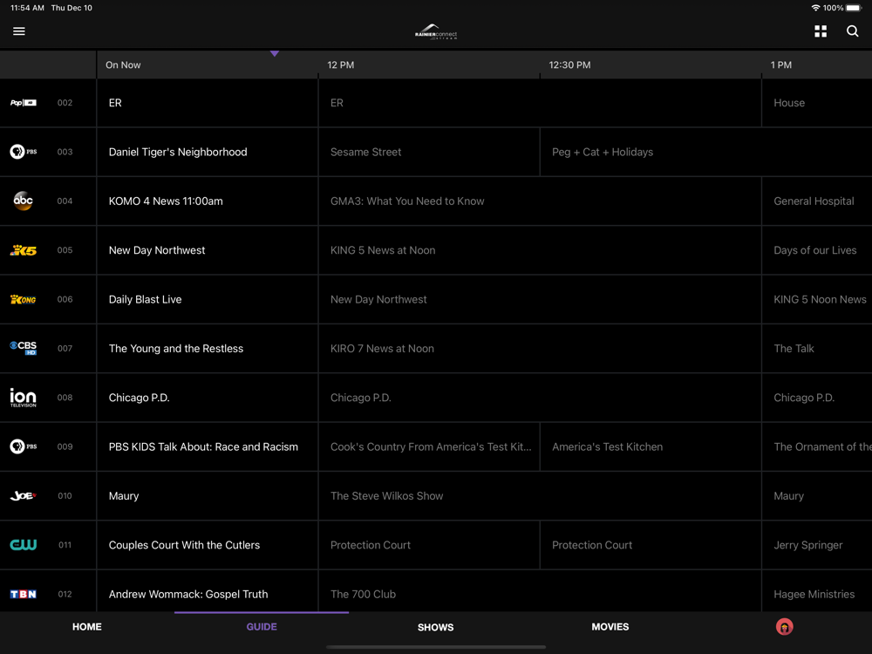Open Maury airing on now
The image size is (872, 654).
pyautogui.click(x=208, y=495)
